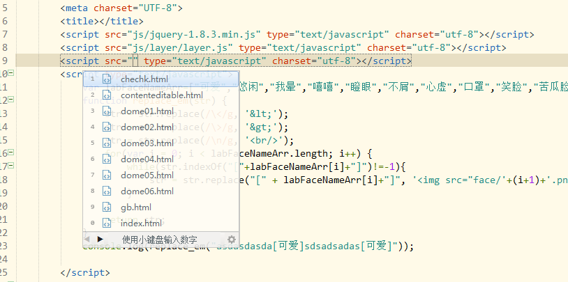This screenshot has height=282, width=568.
Task: Click the '&gt;' string on line 14
Action: pos(262,127)
